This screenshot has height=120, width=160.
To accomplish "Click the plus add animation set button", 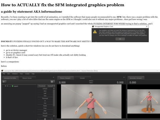I will (x=4, y=82).
